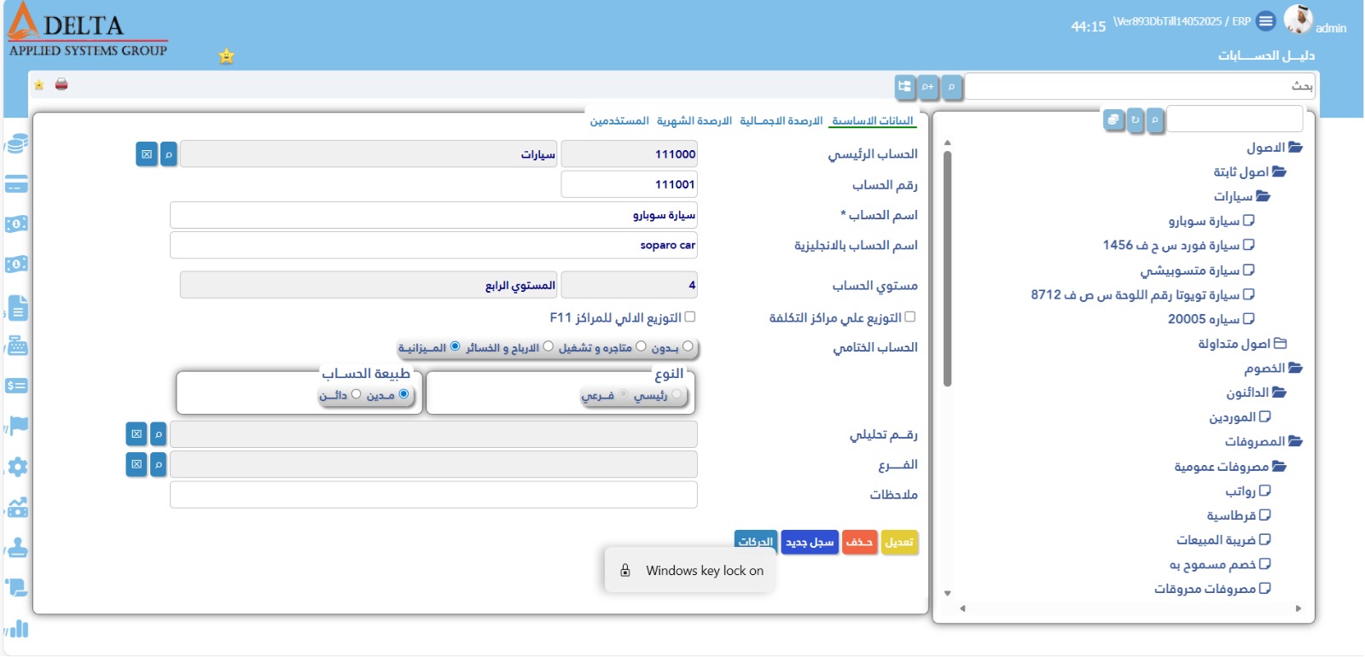
Task: Click the coins stack sidebar icon
Action: pyautogui.click(x=17, y=144)
